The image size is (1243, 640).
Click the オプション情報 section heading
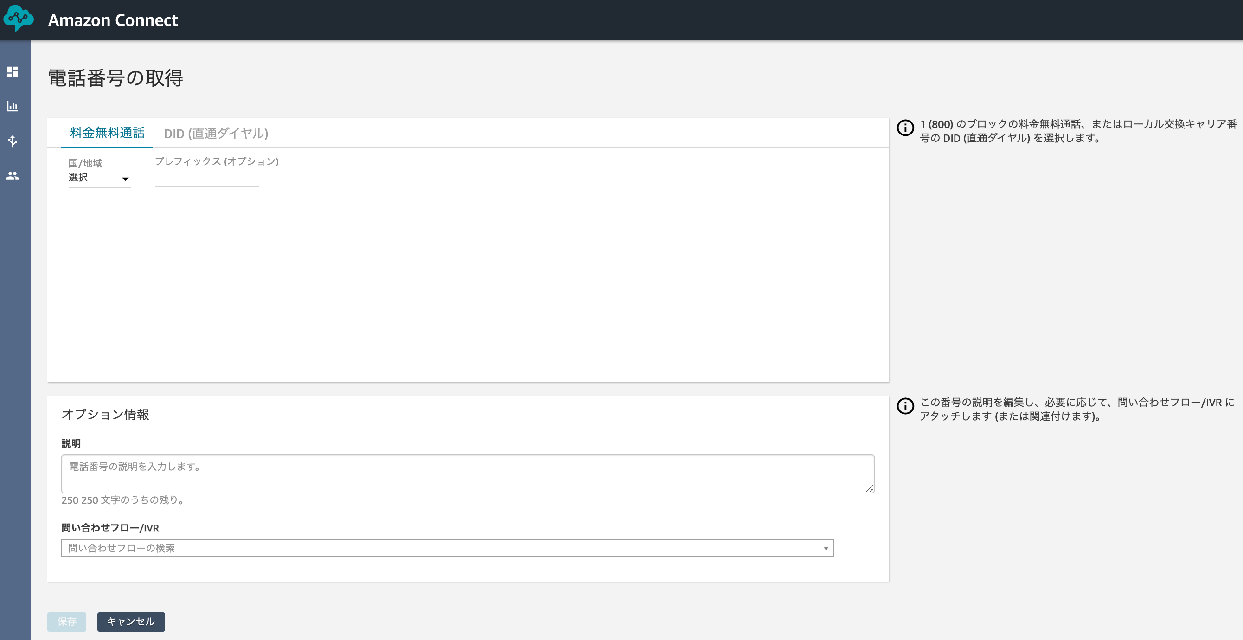105,414
